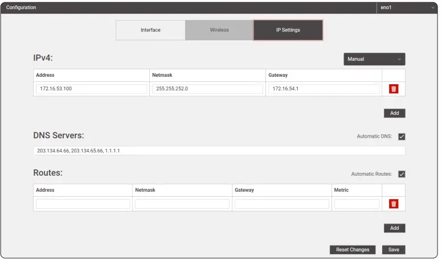Edit the netmask 255.255.252.0 field
The image size is (442, 261).
(207, 89)
